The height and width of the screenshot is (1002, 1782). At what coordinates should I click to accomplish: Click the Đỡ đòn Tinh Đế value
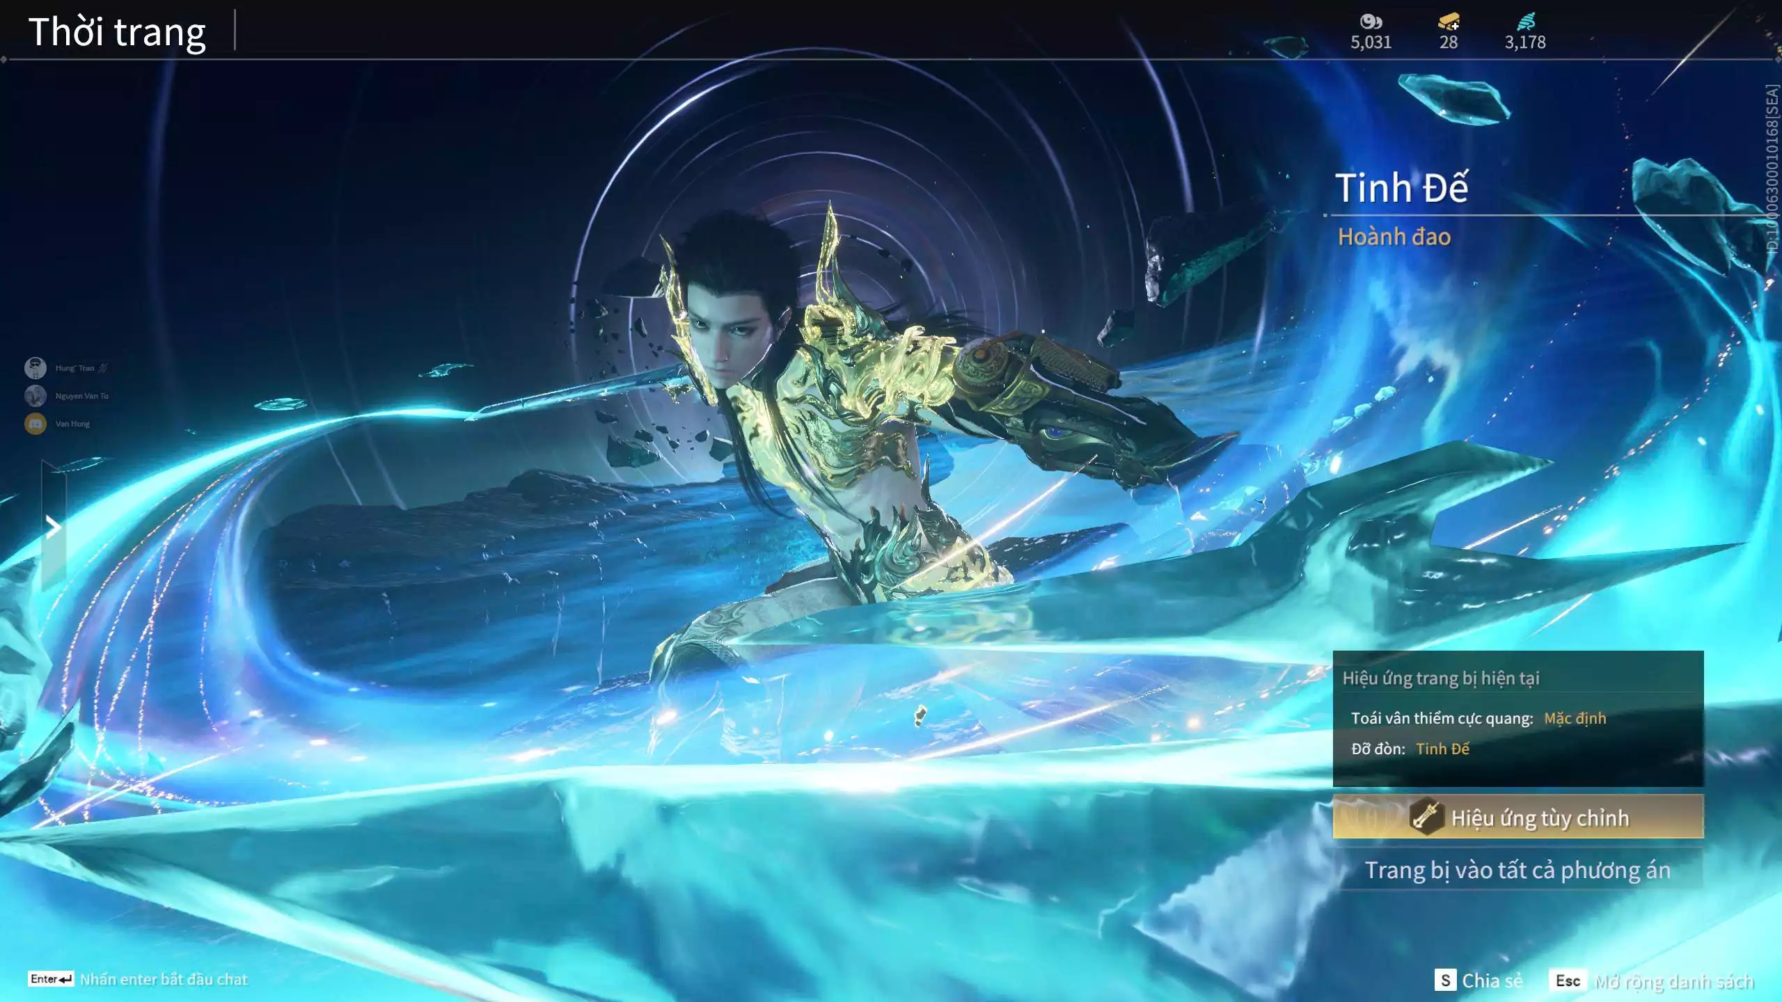point(1443,749)
